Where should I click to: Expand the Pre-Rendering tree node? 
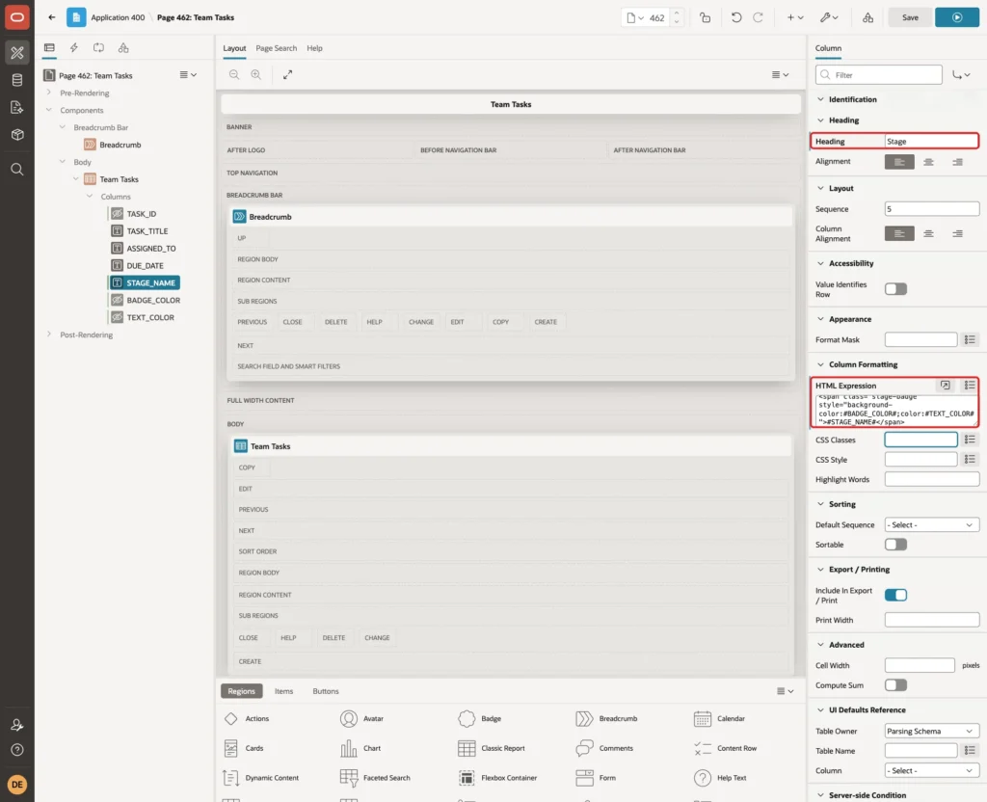(49, 93)
